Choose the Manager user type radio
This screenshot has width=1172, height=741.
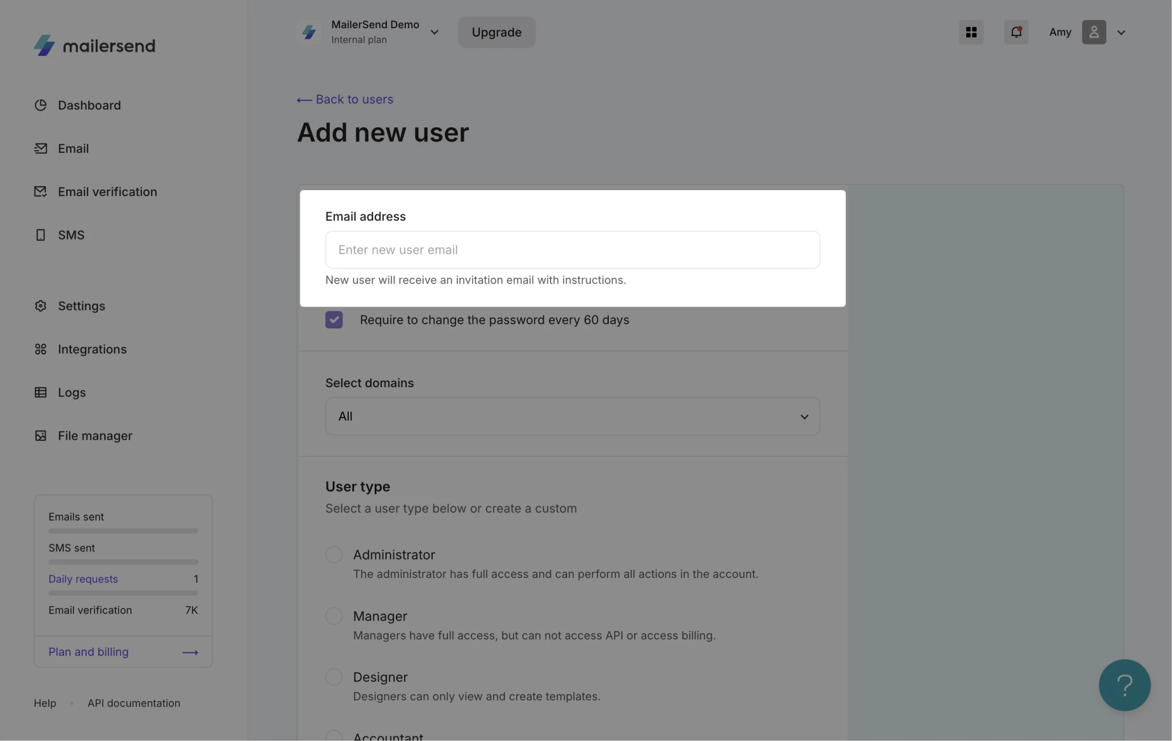(x=334, y=616)
